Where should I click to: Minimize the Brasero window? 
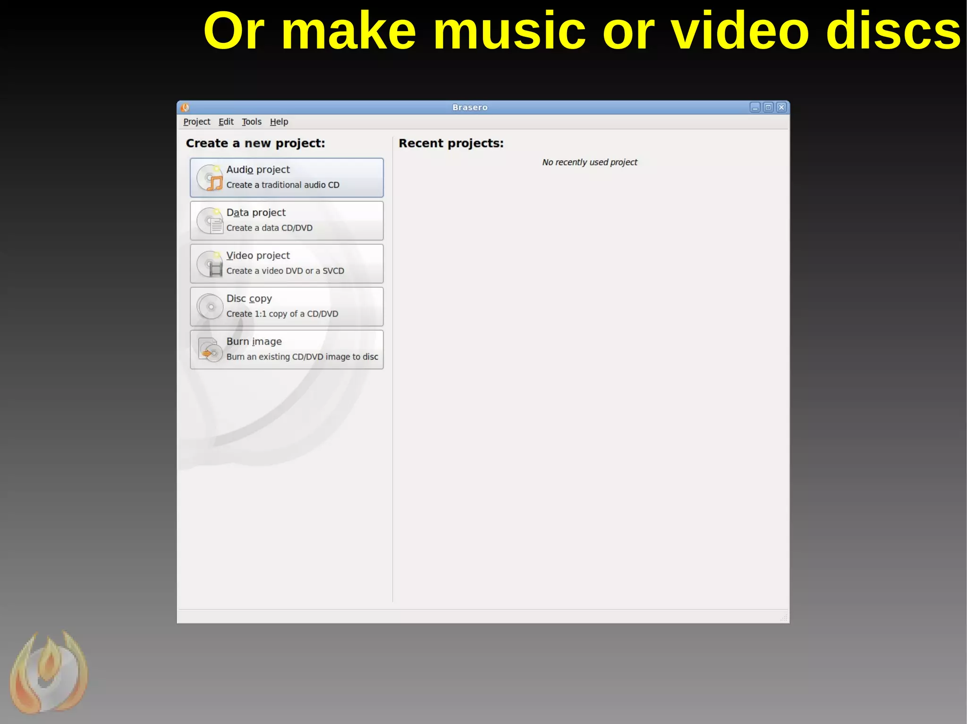[x=755, y=108]
